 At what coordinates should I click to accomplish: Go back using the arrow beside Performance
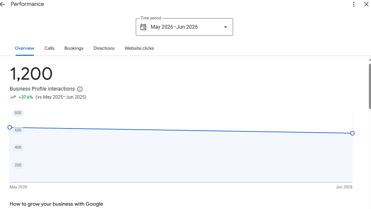3,4
